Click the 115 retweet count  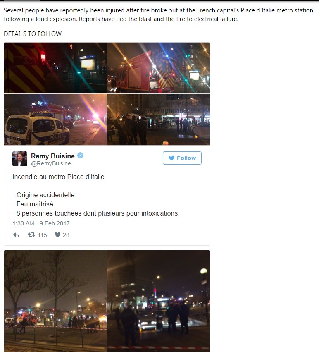pos(43,235)
